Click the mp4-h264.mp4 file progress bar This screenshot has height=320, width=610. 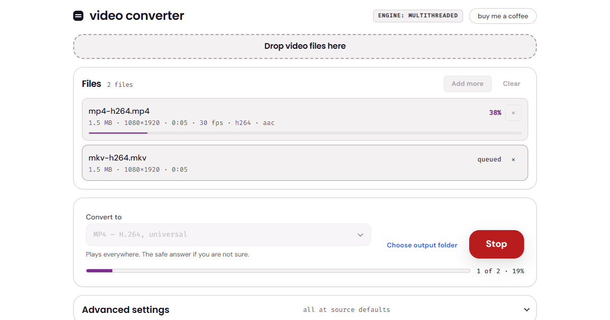point(305,133)
